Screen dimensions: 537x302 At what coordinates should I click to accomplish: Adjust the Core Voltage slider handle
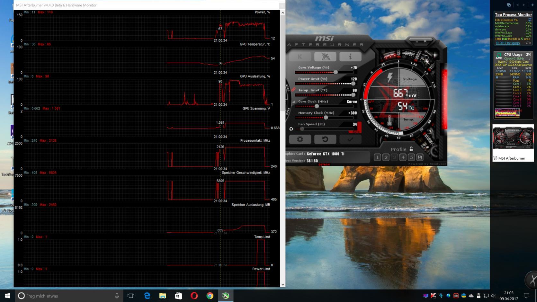(336, 72)
